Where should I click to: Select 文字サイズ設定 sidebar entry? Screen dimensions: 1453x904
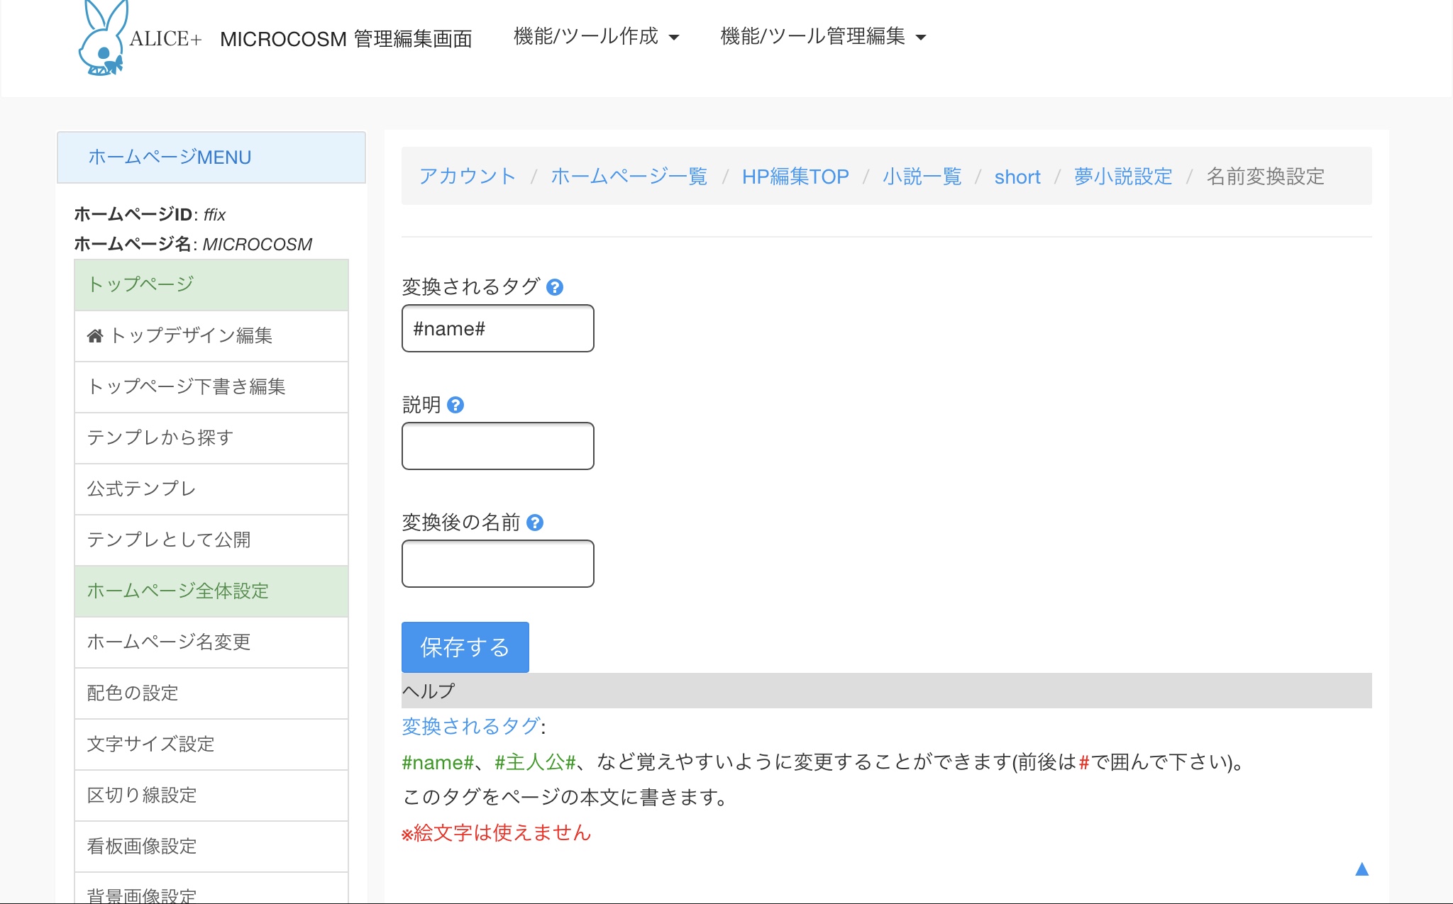point(150,744)
